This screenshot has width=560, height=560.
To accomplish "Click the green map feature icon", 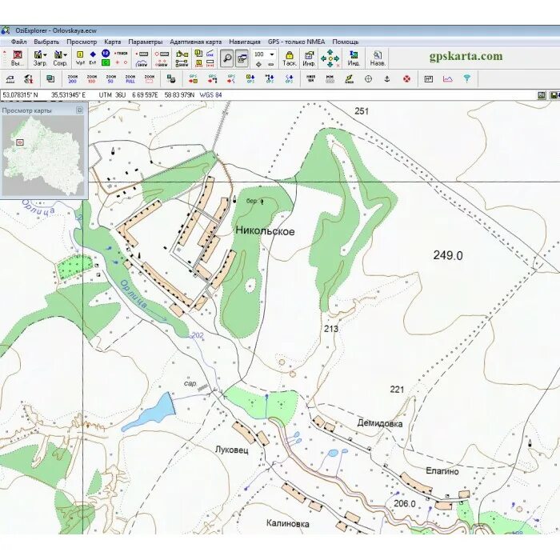I will point(106,63).
